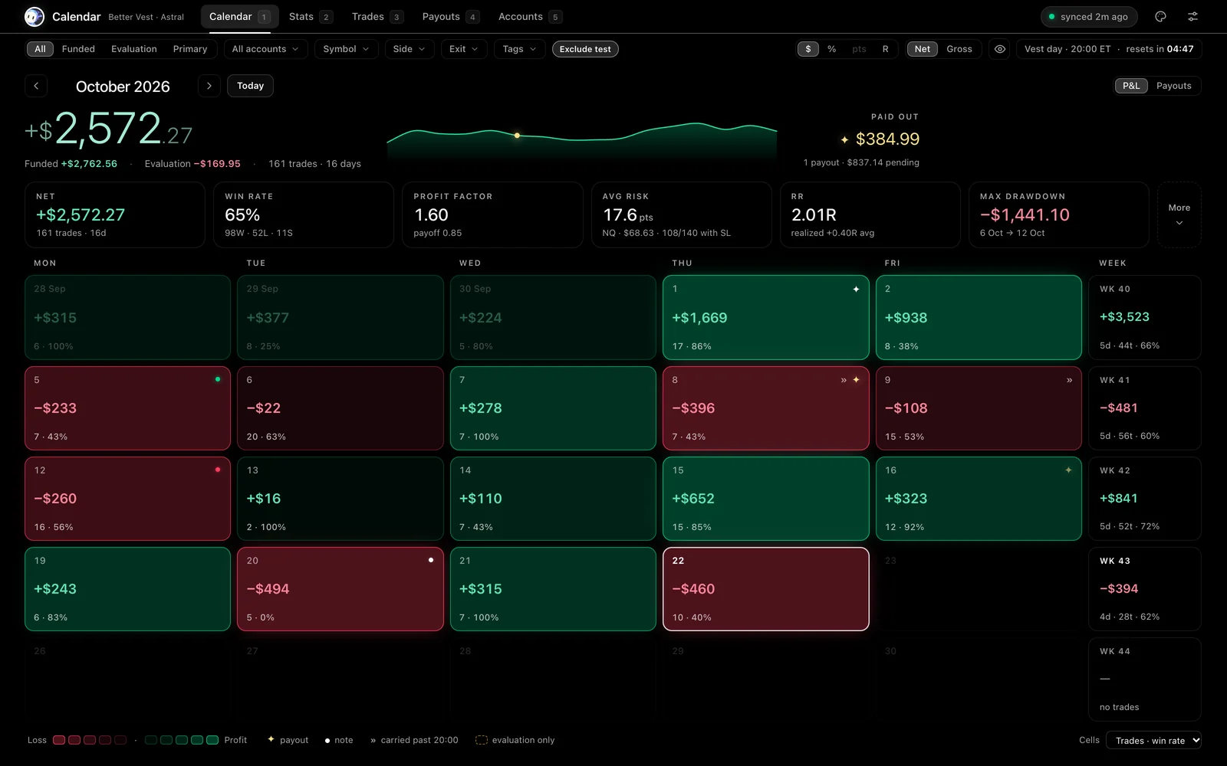Image resolution: width=1227 pixels, height=766 pixels.
Task: Switch calendar view to Payouts mode
Action: [x=1173, y=86]
